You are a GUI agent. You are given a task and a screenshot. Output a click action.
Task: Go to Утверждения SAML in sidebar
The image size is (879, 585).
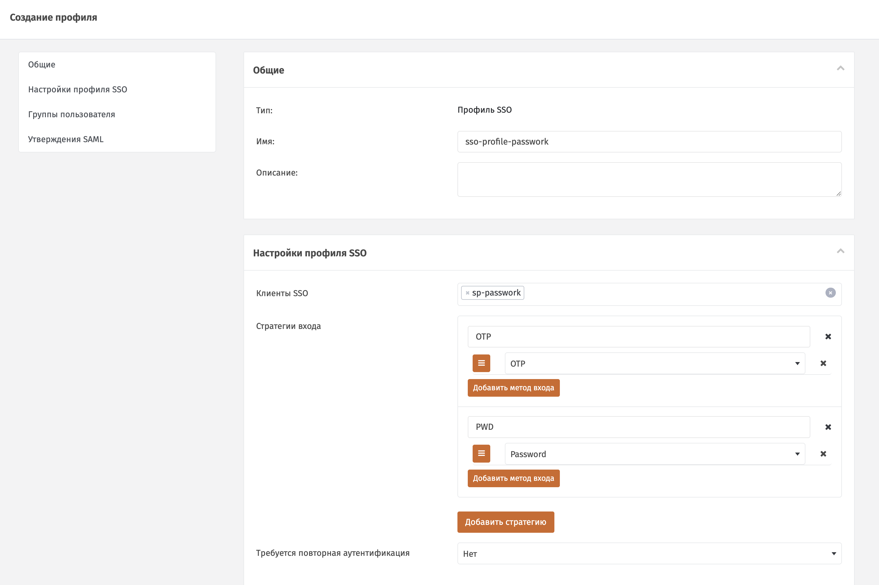click(66, 139)
